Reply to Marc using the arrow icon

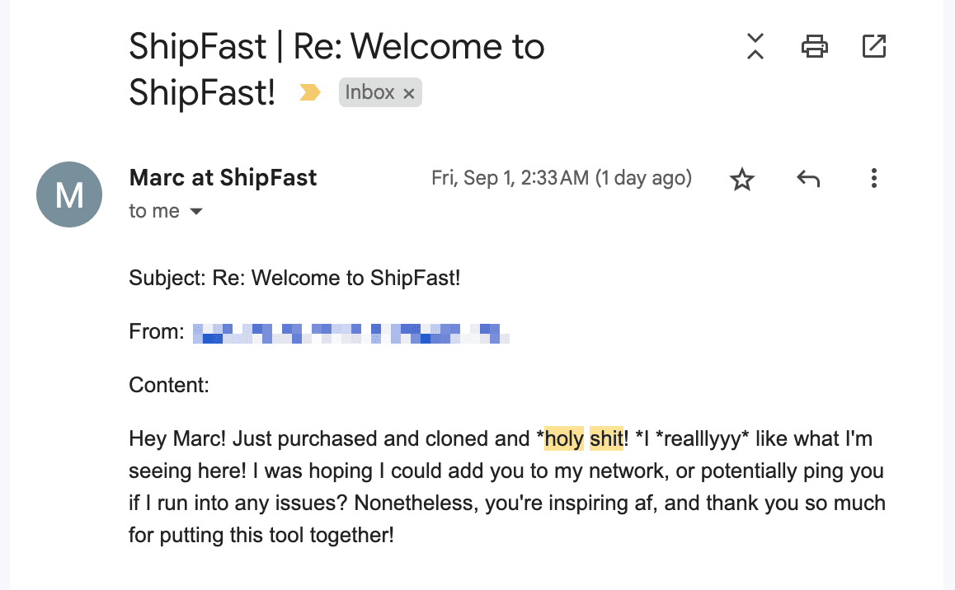(x=808, y=179)
